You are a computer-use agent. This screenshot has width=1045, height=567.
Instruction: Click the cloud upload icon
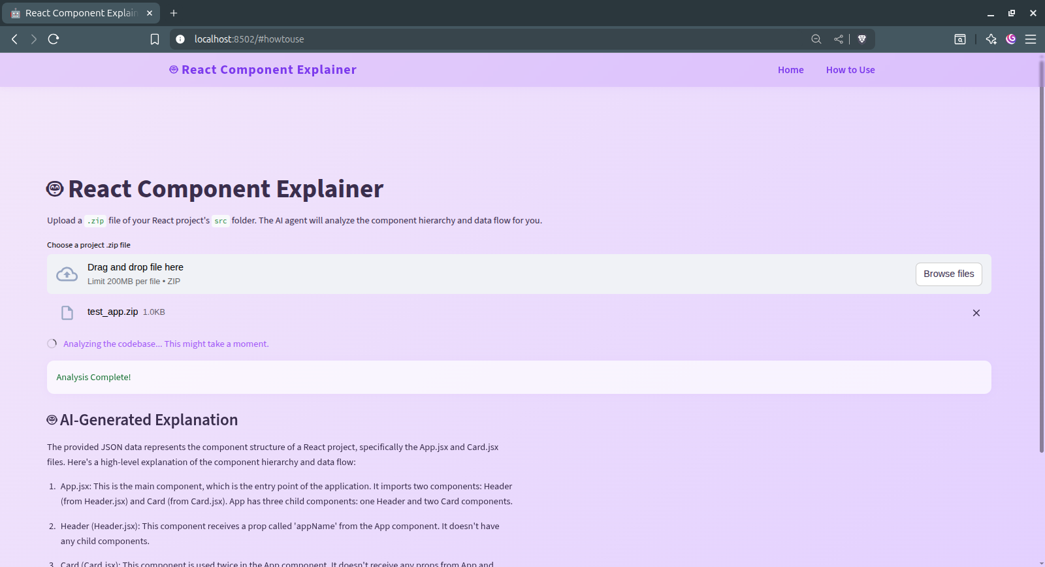(x=67, y=274)
